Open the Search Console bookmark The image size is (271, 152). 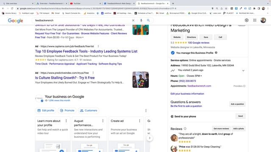click(72, 13)
